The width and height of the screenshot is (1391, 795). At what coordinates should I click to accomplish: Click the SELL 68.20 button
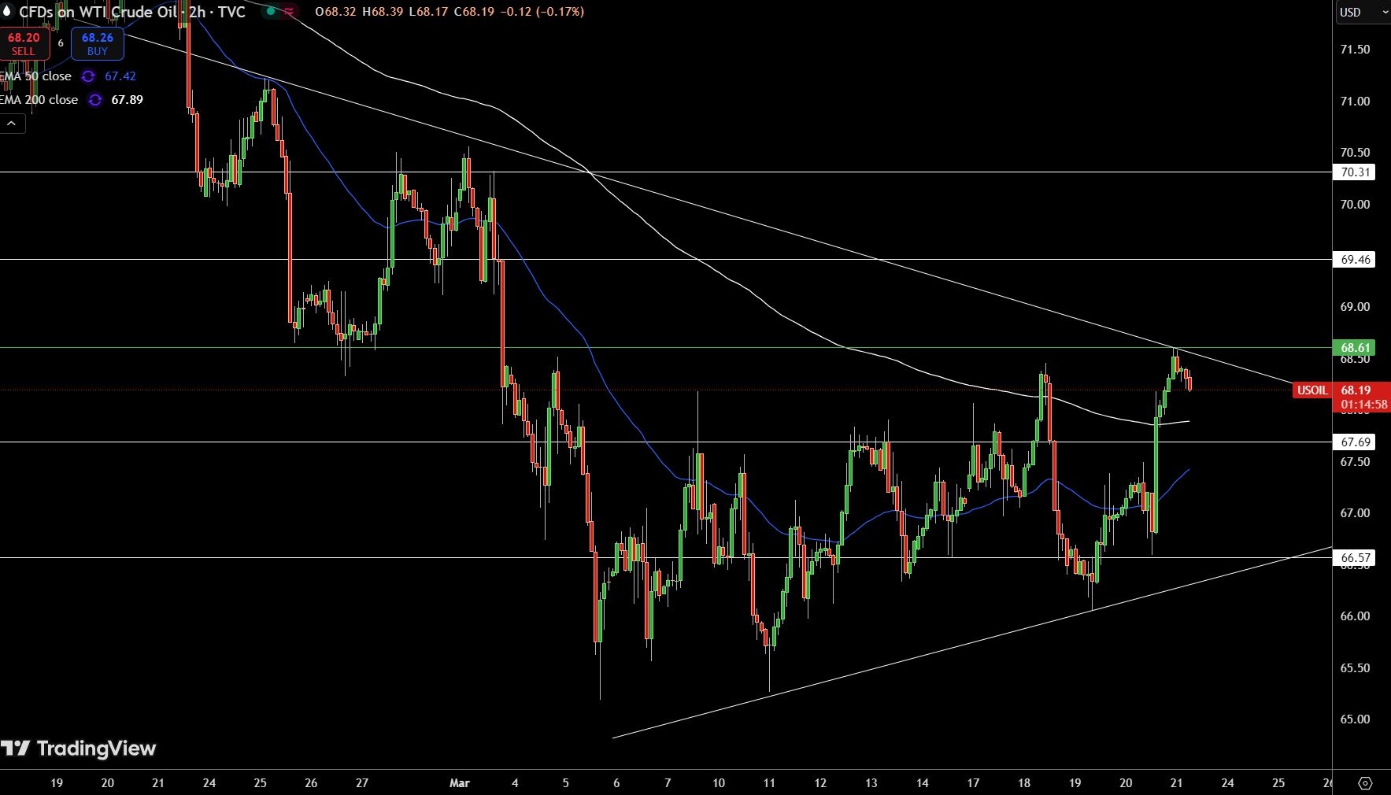click(x=24, y=43)
